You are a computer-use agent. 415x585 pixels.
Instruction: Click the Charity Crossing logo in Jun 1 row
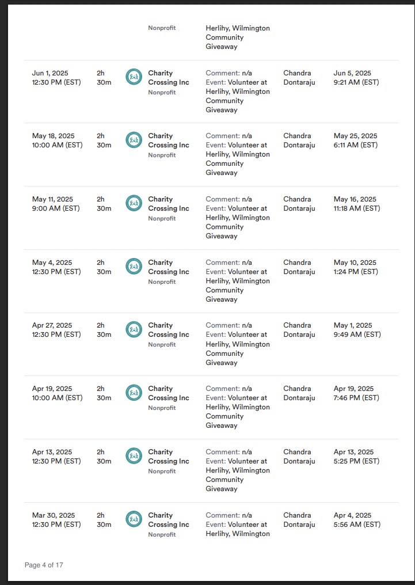tap(134, 77)
